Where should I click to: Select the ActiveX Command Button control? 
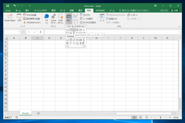point(67,40)
